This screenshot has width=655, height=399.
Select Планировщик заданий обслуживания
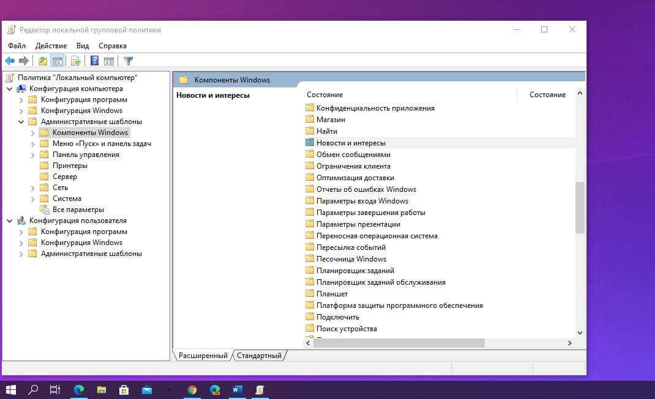381,282
